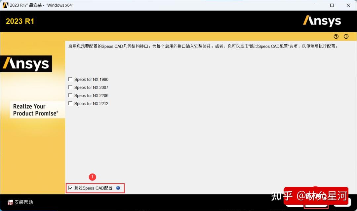Screen dimensions: 357x211
Task: Click the Ansys logo in the top-right corner
Action: 322,20
